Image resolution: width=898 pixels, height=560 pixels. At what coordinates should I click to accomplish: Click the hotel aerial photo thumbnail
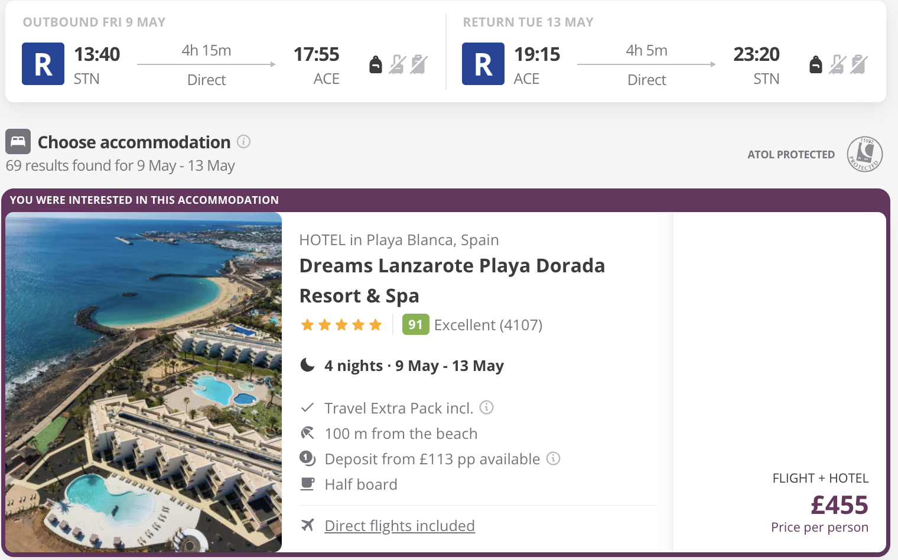(144, 382)
